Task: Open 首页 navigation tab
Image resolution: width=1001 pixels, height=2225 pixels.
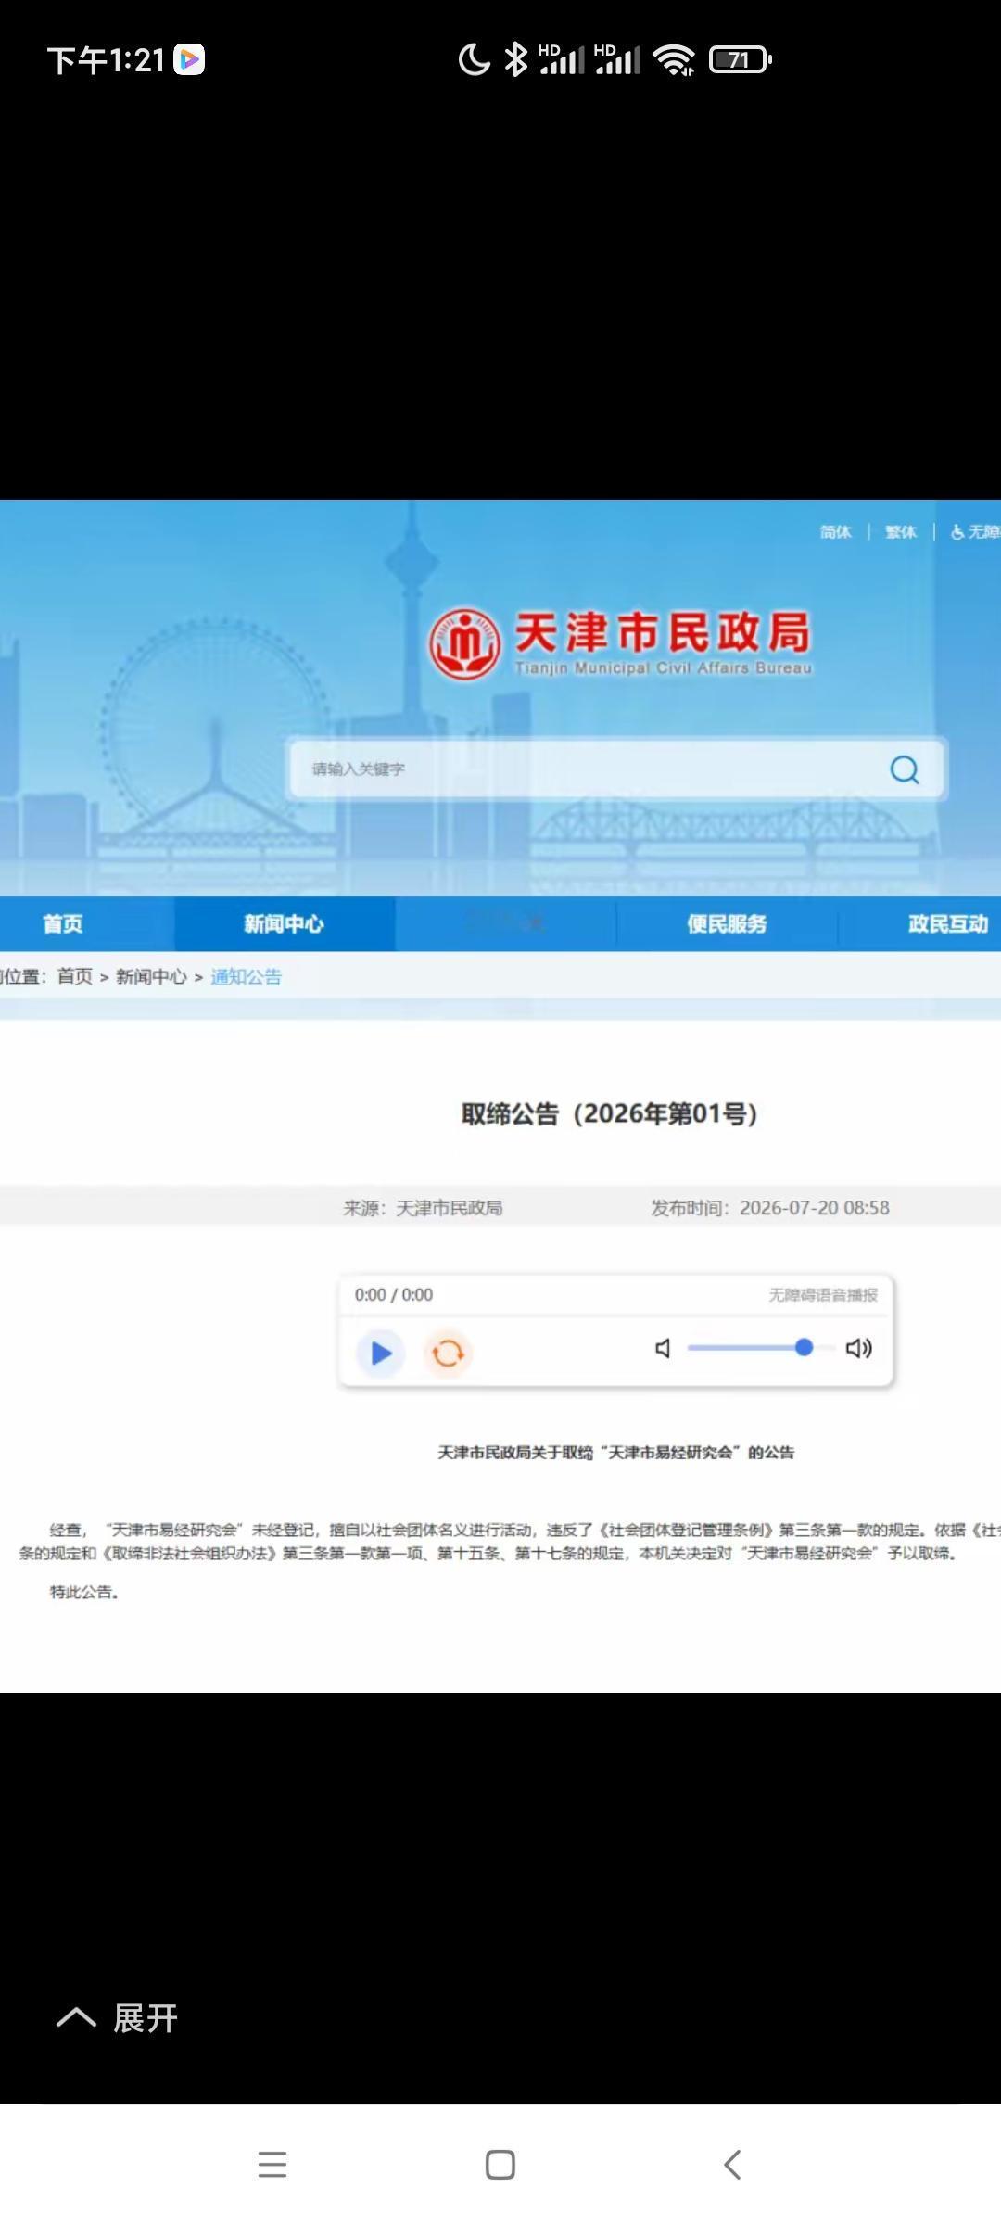Action: pyautogui.click(x=63, y=923)
